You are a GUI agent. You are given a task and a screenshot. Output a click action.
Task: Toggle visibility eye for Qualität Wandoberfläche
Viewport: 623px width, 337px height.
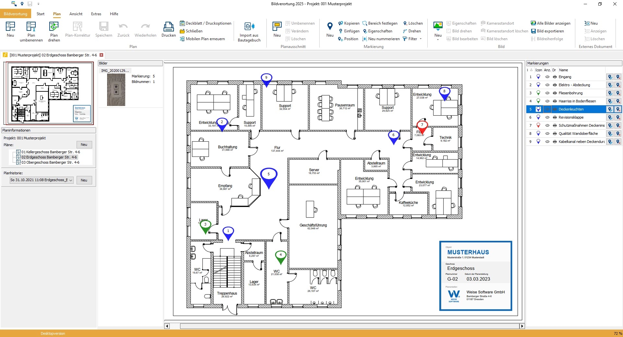tap(547, 134)
